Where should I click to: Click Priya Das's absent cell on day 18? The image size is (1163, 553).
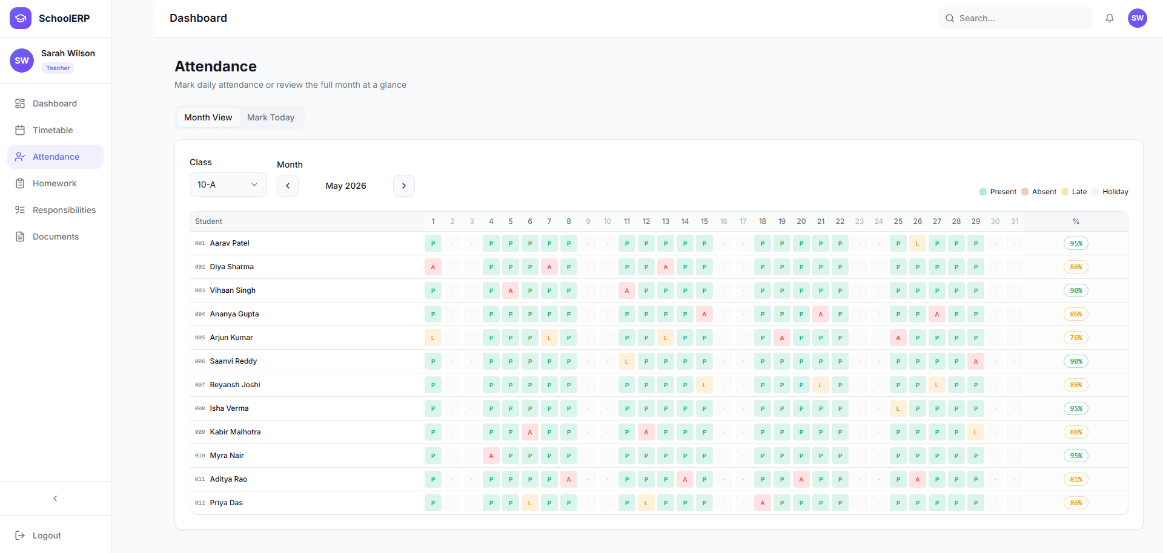[763, 503]
